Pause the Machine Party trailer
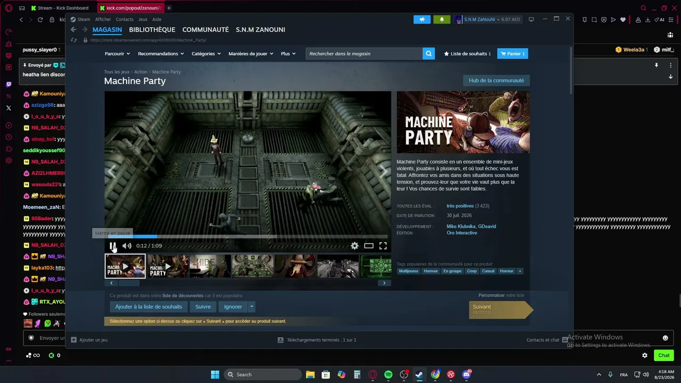This screenshot has height=383, width=681. tap(113, 246)
